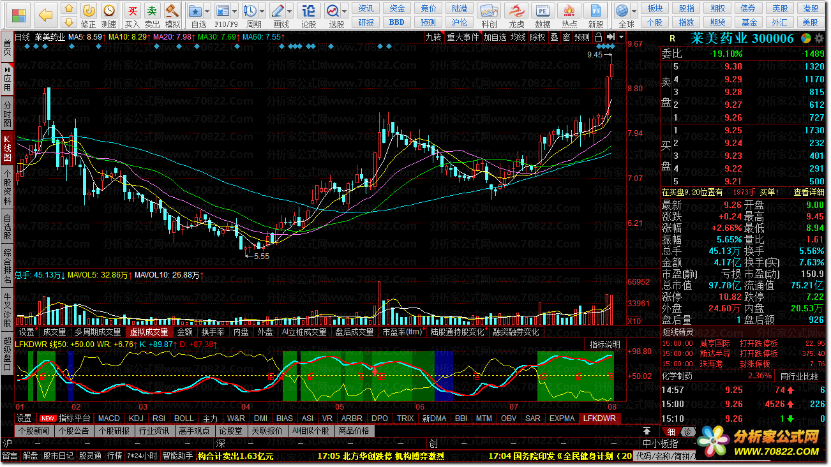
Task: Open the 科创 board icon
Action: 490,11
